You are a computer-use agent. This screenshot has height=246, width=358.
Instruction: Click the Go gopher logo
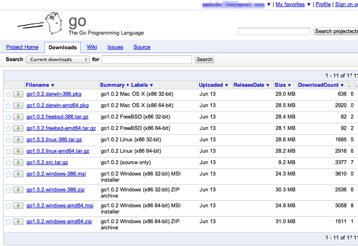coord(40,23)
